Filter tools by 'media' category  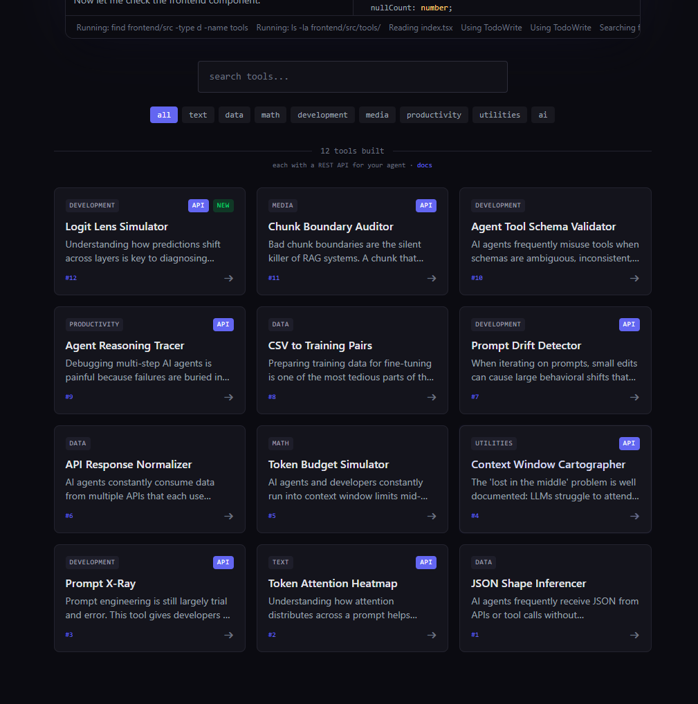[x=377, y=115]
